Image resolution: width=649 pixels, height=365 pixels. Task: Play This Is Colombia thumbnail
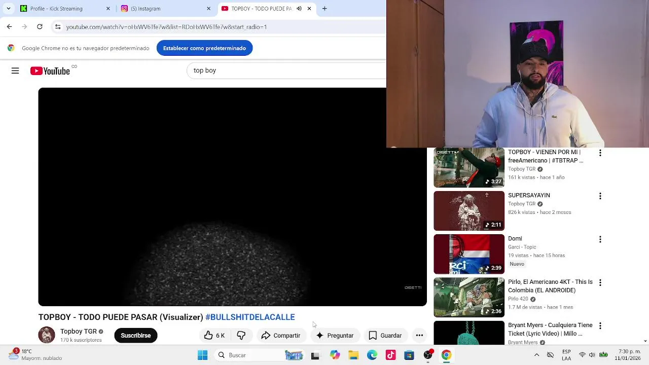click(469, 297)
